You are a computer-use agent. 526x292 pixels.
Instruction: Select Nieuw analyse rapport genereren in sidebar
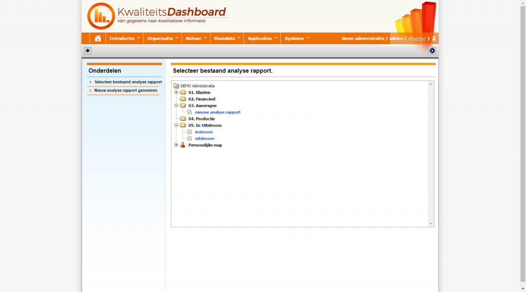pos(126,90)
